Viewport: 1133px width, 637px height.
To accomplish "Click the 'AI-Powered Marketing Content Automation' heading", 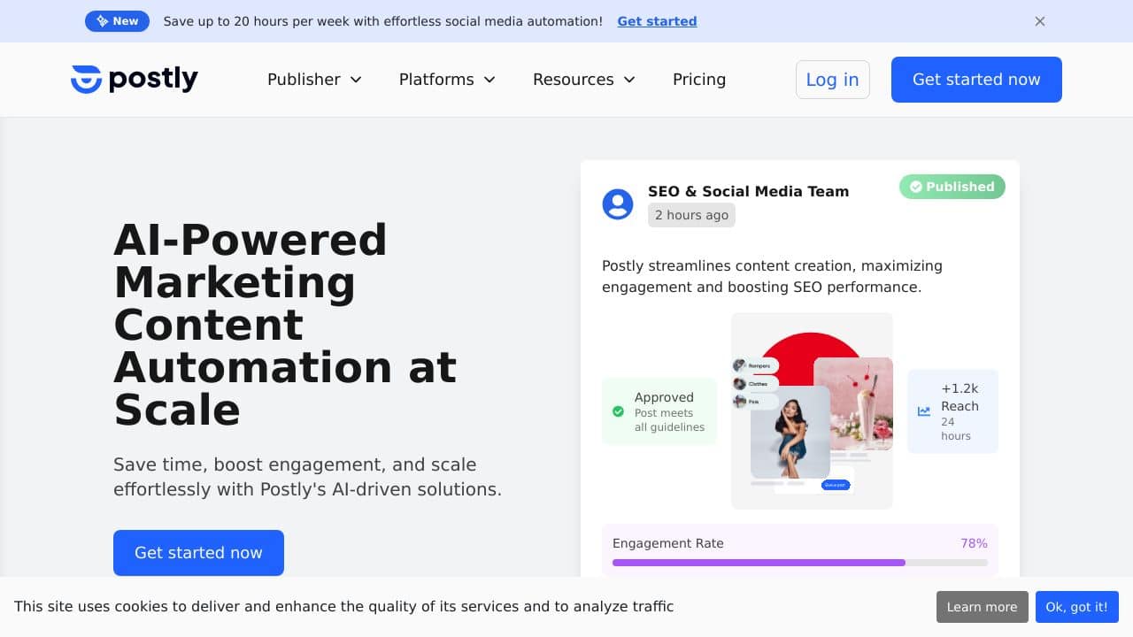I will (x=285, y=325).
